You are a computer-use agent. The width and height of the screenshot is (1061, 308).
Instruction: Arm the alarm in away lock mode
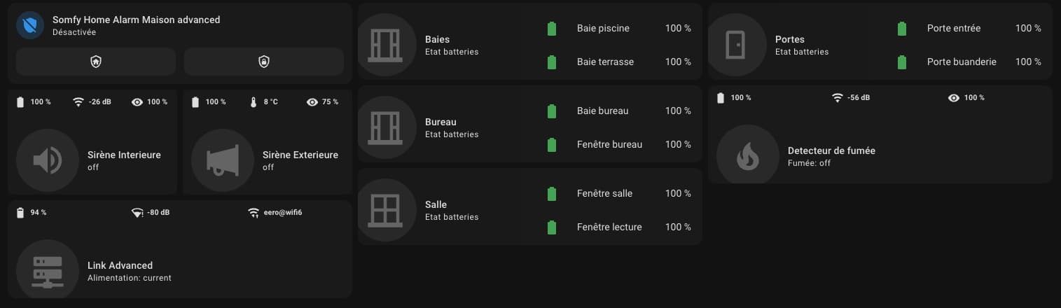[x=263, y=62]
